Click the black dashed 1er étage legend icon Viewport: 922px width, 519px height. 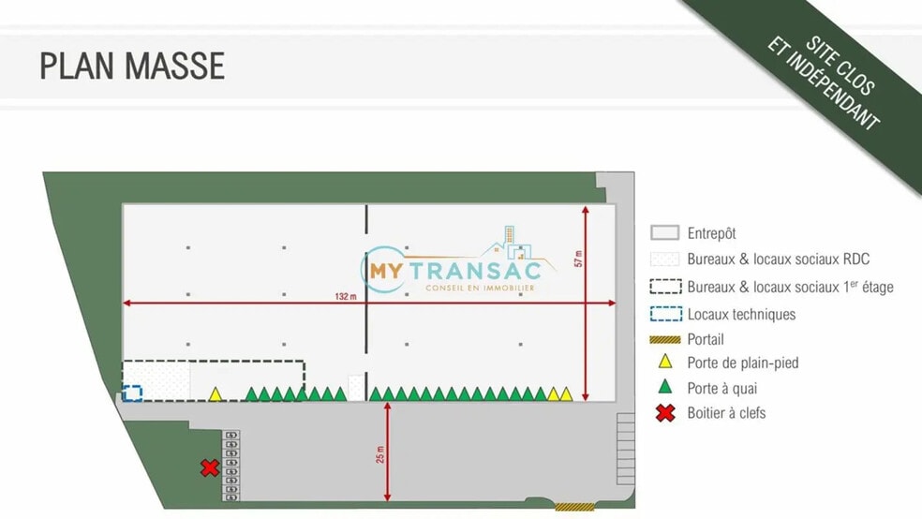(x=665, y=287)
